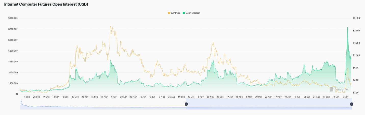Click the $21.00 label on right axis
This screenshot has width=365, height=115.
coord(356,18)
